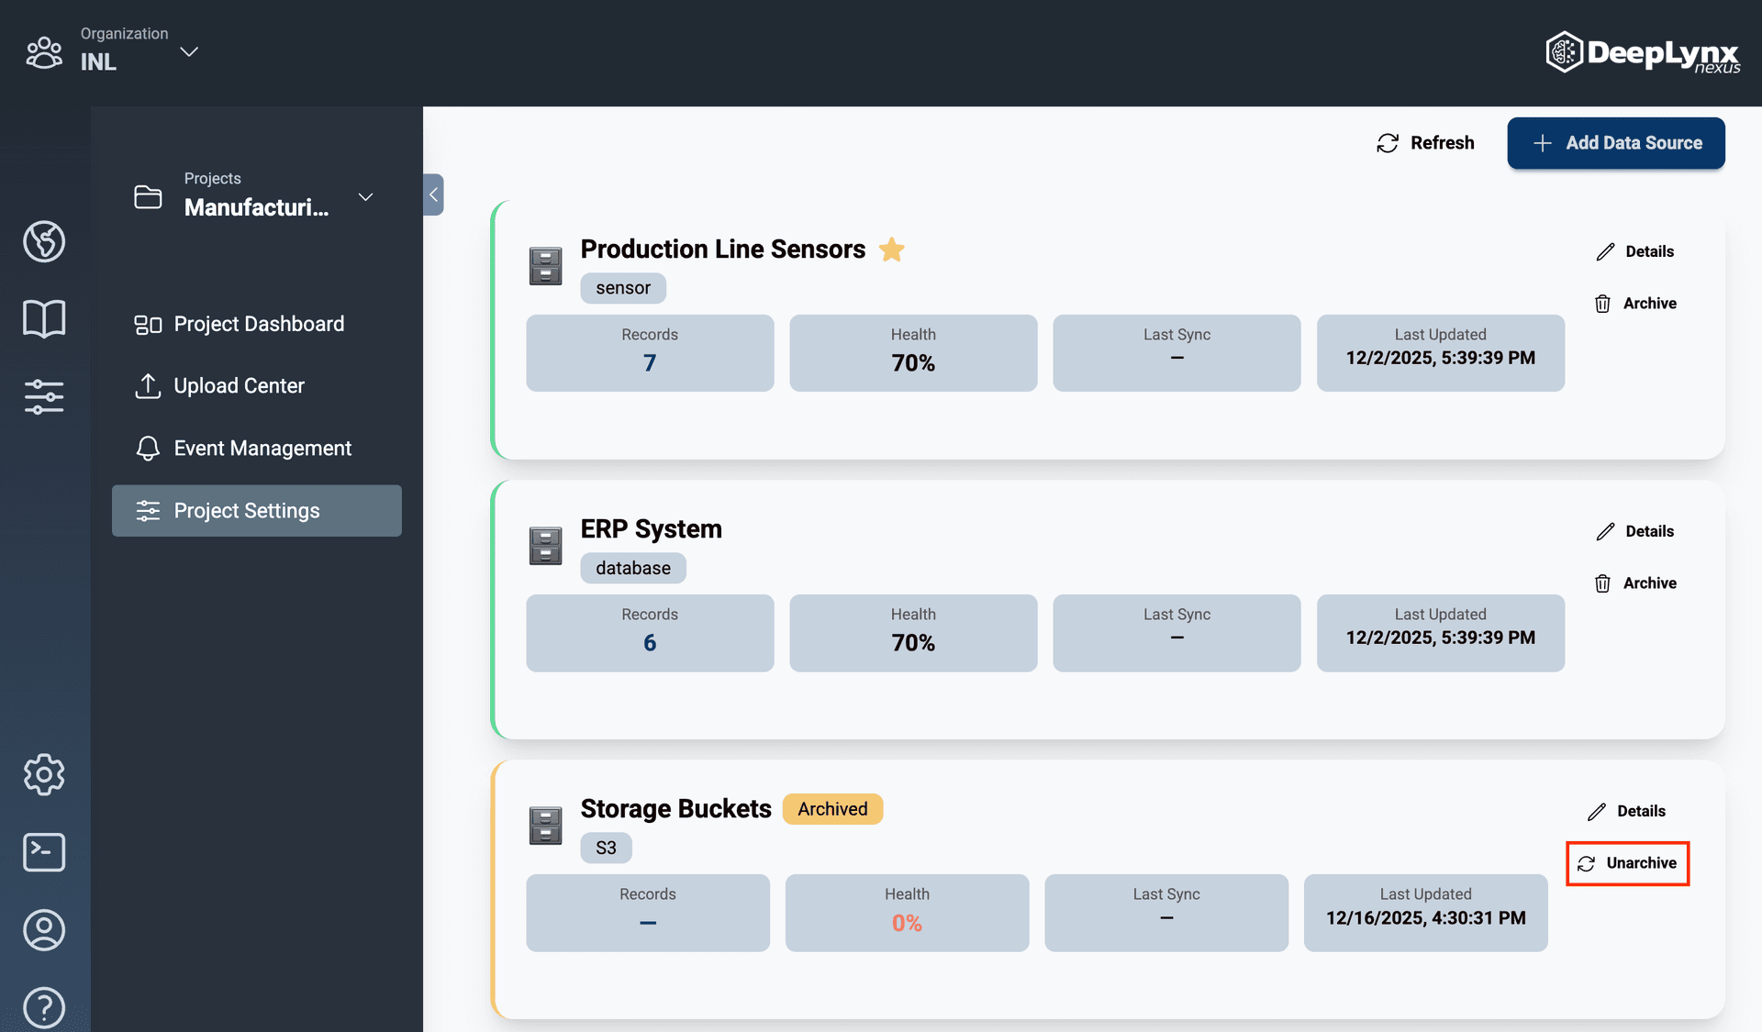Expand the Organization INL dropdown
The height and width of the screenshot is (1032, 1762).
[x=189, y=51]
